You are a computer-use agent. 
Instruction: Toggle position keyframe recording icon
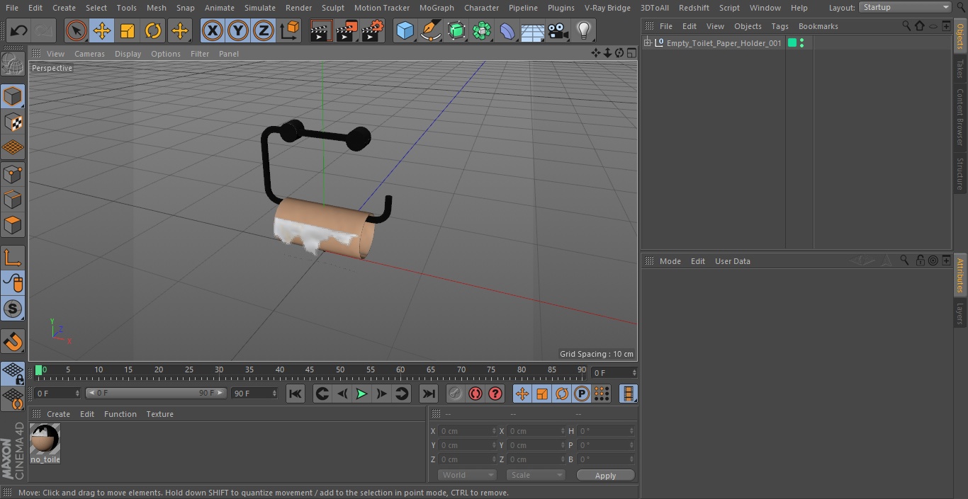point(522,394)
